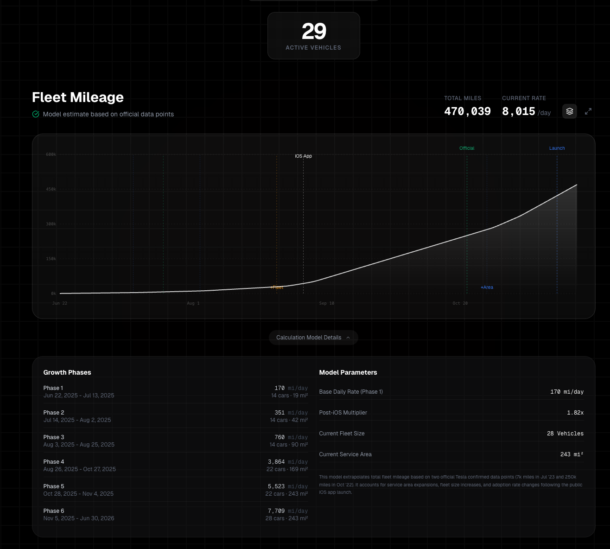Collapse Calculation Model Details chevron
The width and height of the screenshot is (610, 549).
tap(348, 338)
